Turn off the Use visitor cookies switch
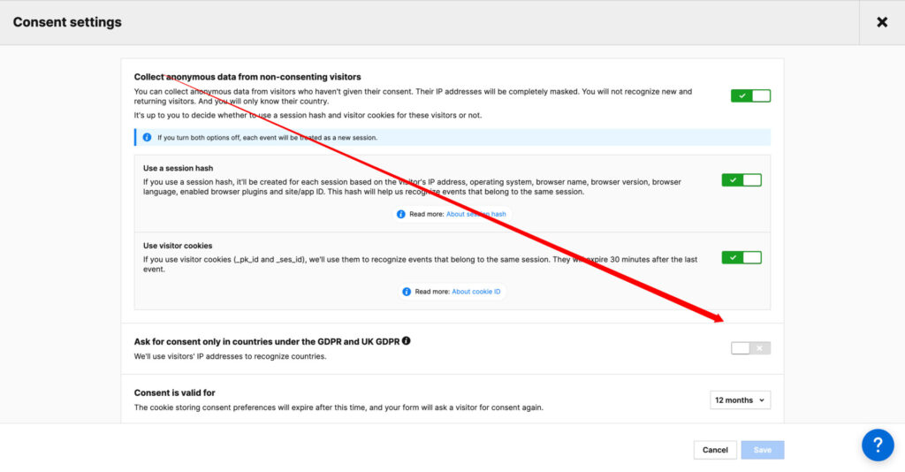The height and width of the screenshot is (472, 905). click(x=741, y=257)
